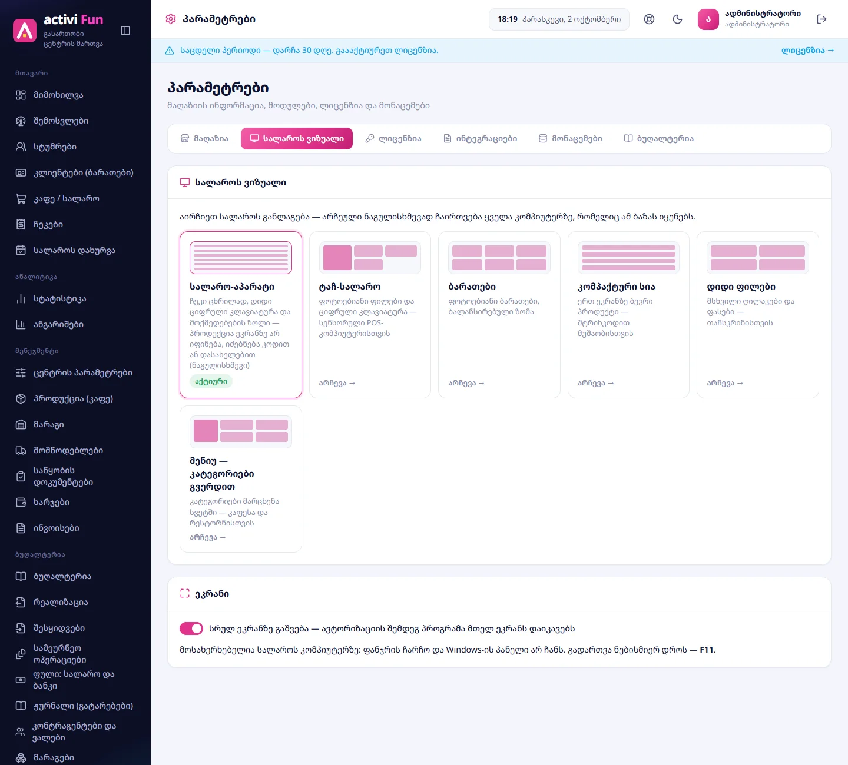Collapse sidebar using the panel toggle icon
Image resolution: width=848 pixels, height=765 pixels.
[x=125, y=31]
